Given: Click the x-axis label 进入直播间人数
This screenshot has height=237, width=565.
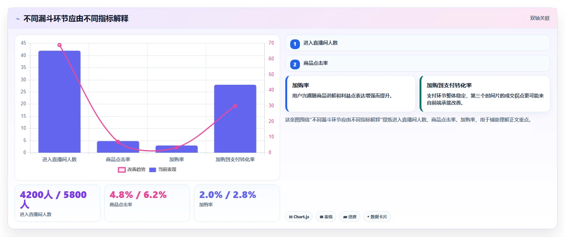Looking at the screenshot, I should 59,159.
